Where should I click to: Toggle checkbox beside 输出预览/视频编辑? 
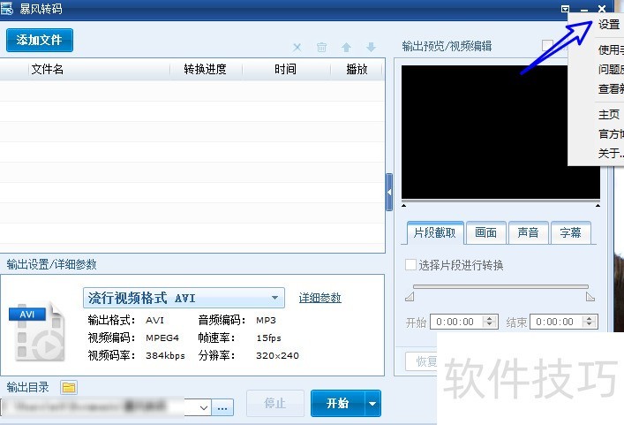tap(547, 45)
